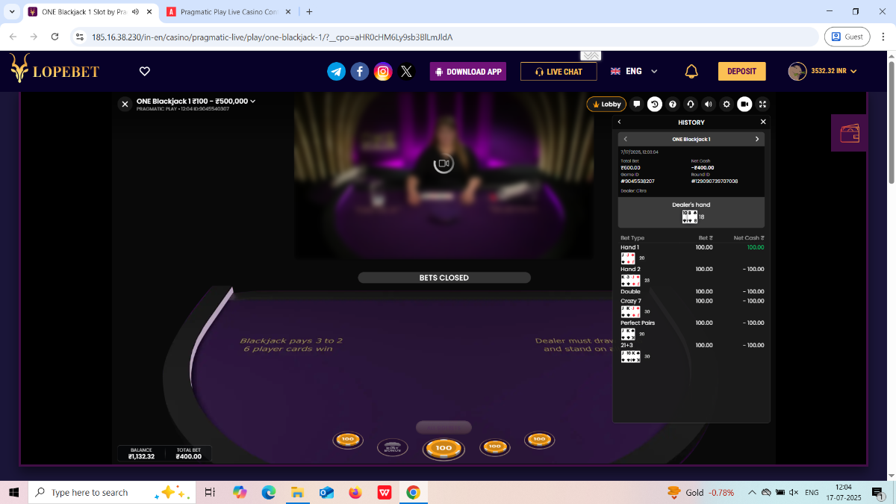Mute the game sound
This screenshot has width=896, height=504.
709,105
